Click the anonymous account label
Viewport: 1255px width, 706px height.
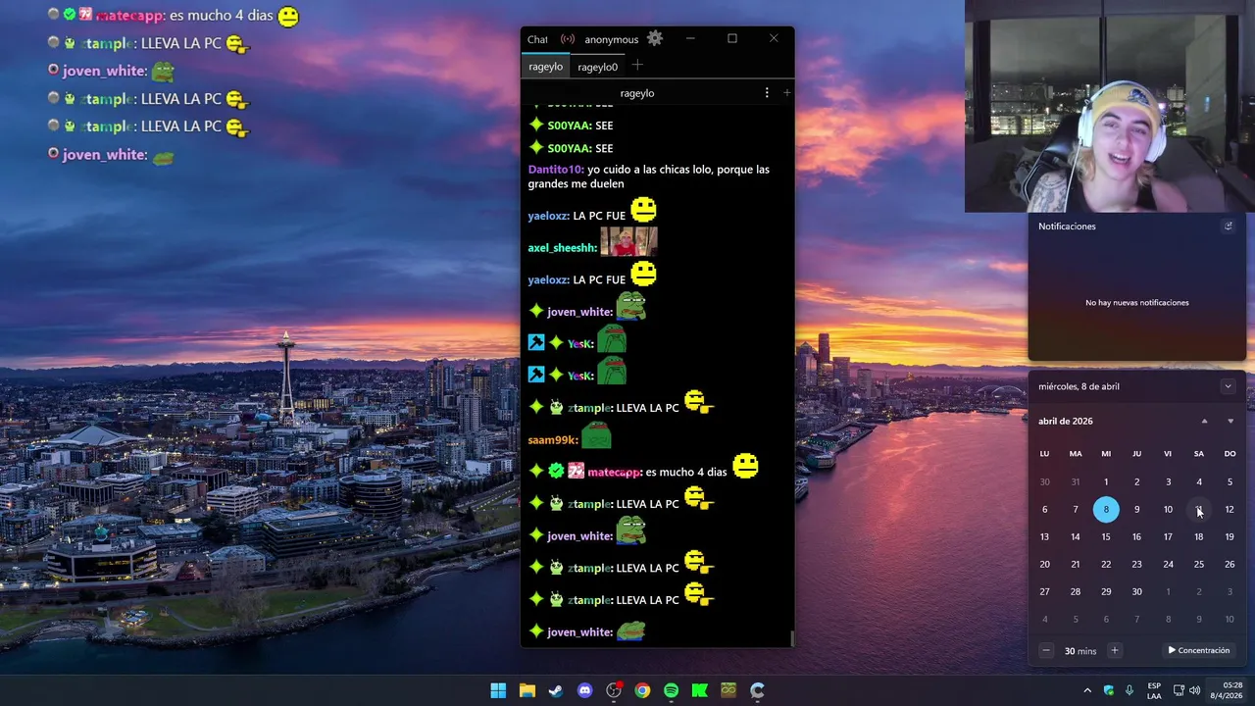611,39
